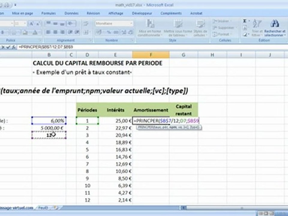The image size is (288, 216).
Task: Click the Supprimer cells button
Action: (x=224, y=28)
